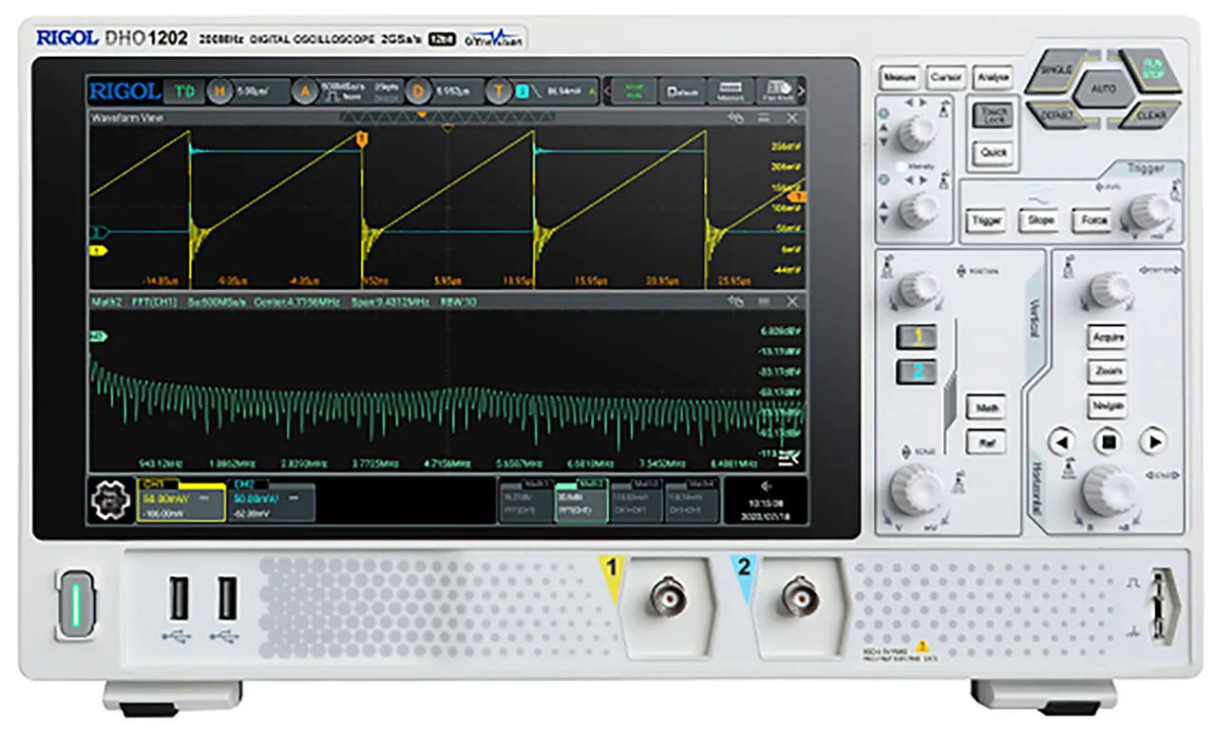The width and height of the screenshot is (1216, 729).
Task: Toggle channel 1 with the yellow button
Action: pos(917,336)
